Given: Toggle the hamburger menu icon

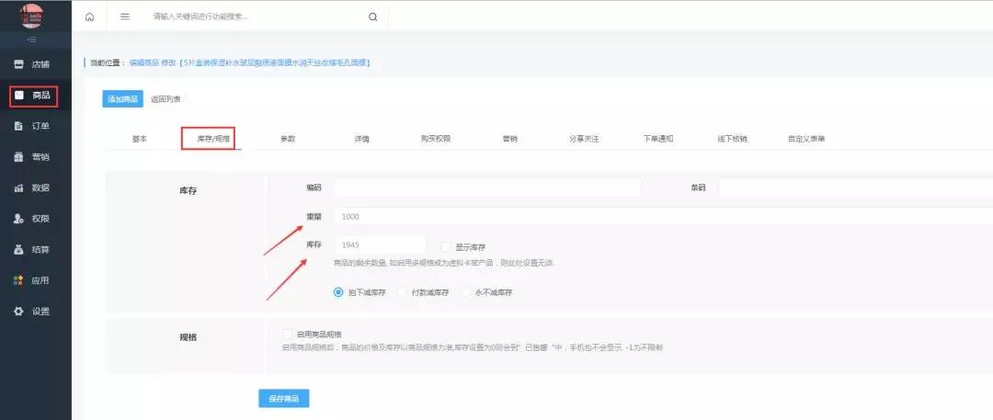Looking at the screenshot, I should 125,17.
